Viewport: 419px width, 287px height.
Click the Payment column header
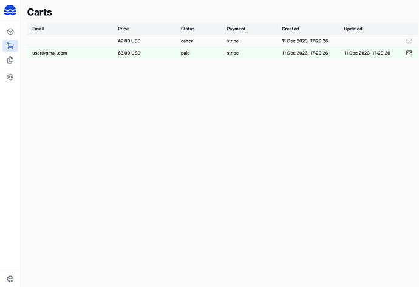point(236,29)
